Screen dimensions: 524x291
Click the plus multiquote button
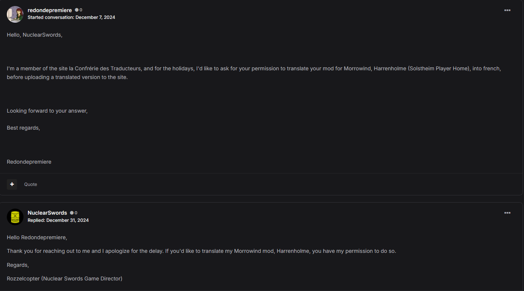tap(12, 184)
